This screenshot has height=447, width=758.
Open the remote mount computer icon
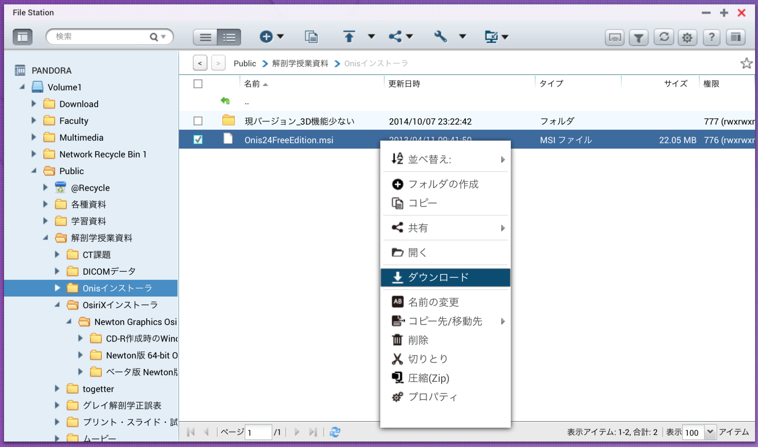[x=492, y=37]
